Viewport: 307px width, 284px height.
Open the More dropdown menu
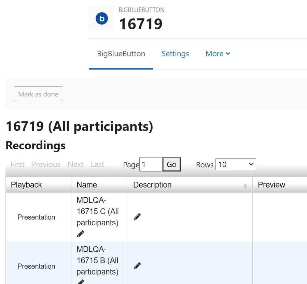point(218,54)
